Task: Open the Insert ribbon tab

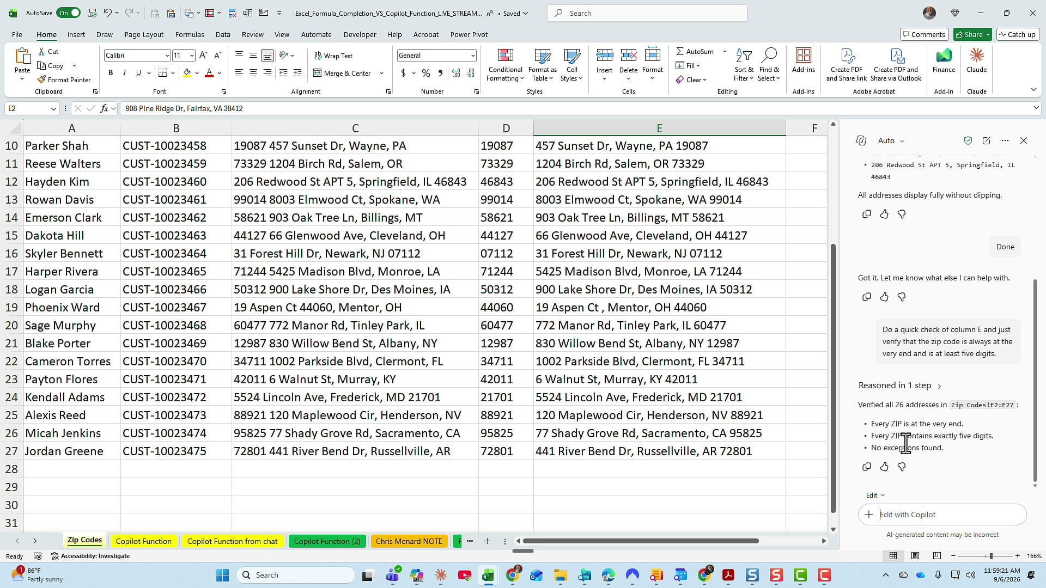Action: coord(76,34)
